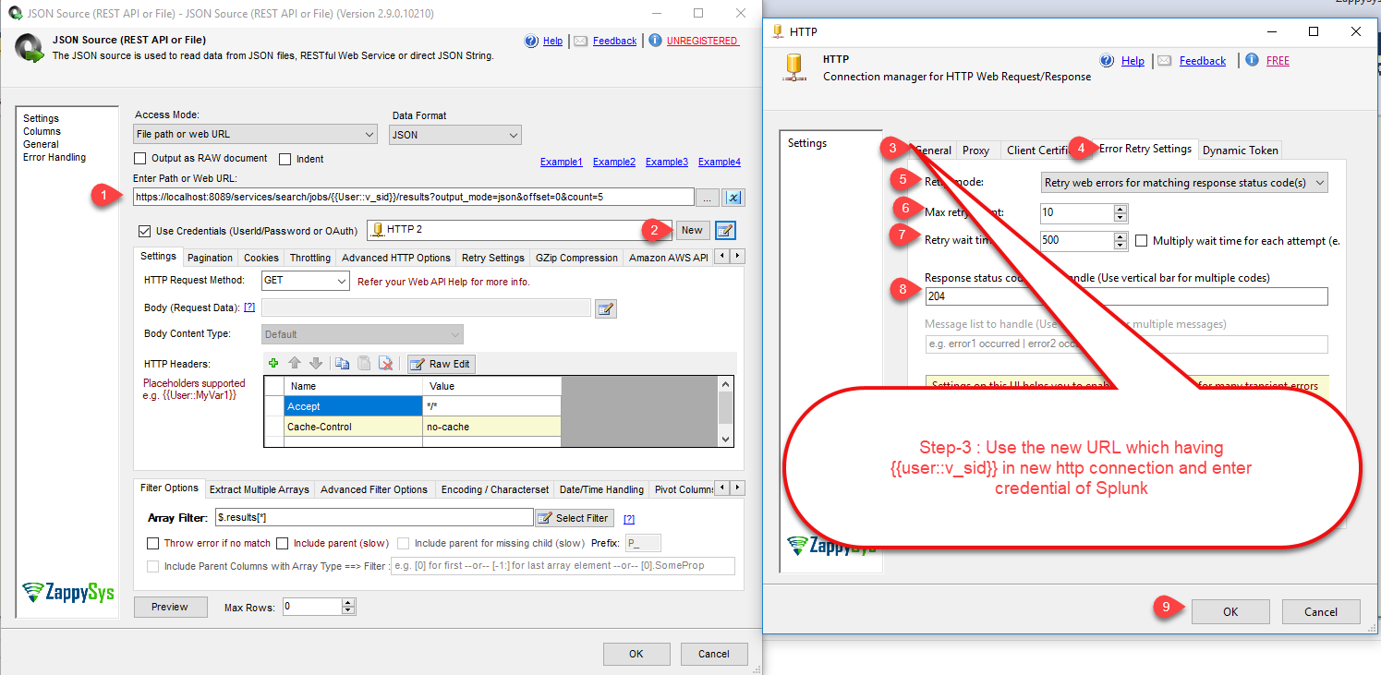Select the Encoding / Characterset tab
1381x675 pixels.
coord(495,489)
